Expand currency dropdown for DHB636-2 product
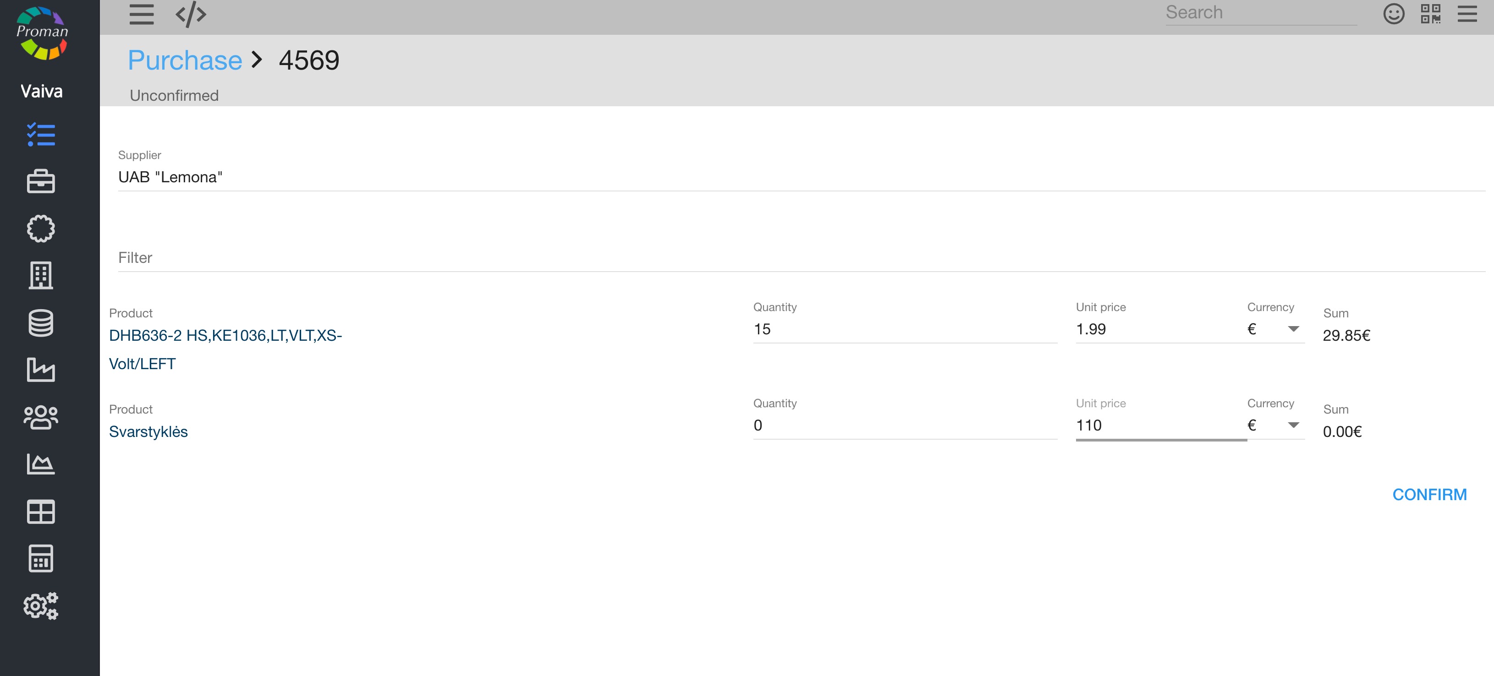This screenshot has height=676, width=1494. [1293, 329]
